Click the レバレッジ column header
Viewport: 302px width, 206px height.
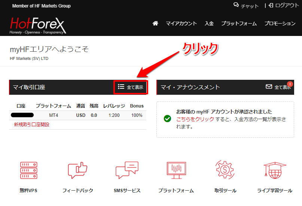[114, 106]
